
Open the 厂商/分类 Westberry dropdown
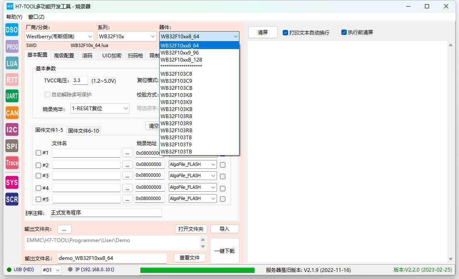tap(59, 36)
